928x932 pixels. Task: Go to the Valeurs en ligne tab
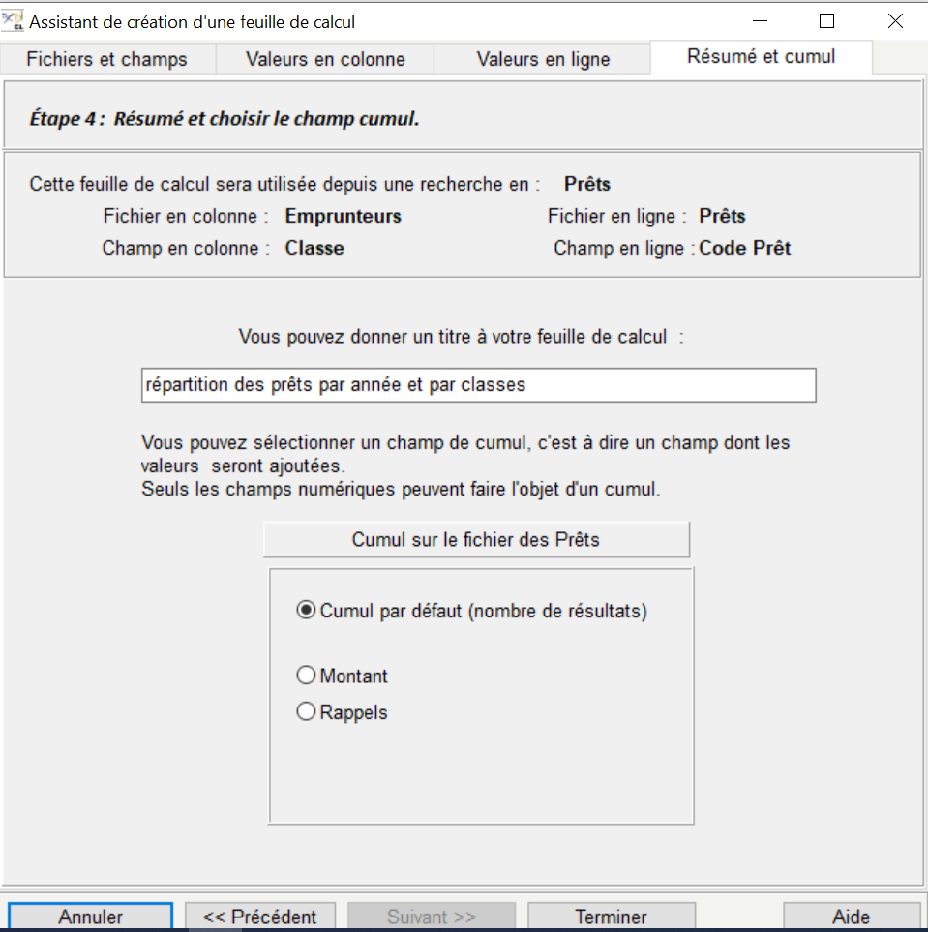pyautogui.click(x=543, y=59)
